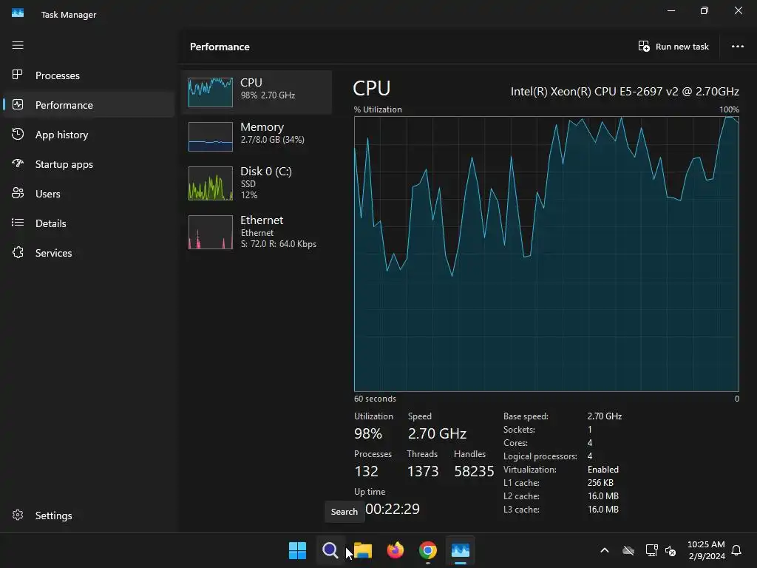Click the Search magnifier taskbar icon
This screenshot has width=757, height=568.
(x=330, y=550)
